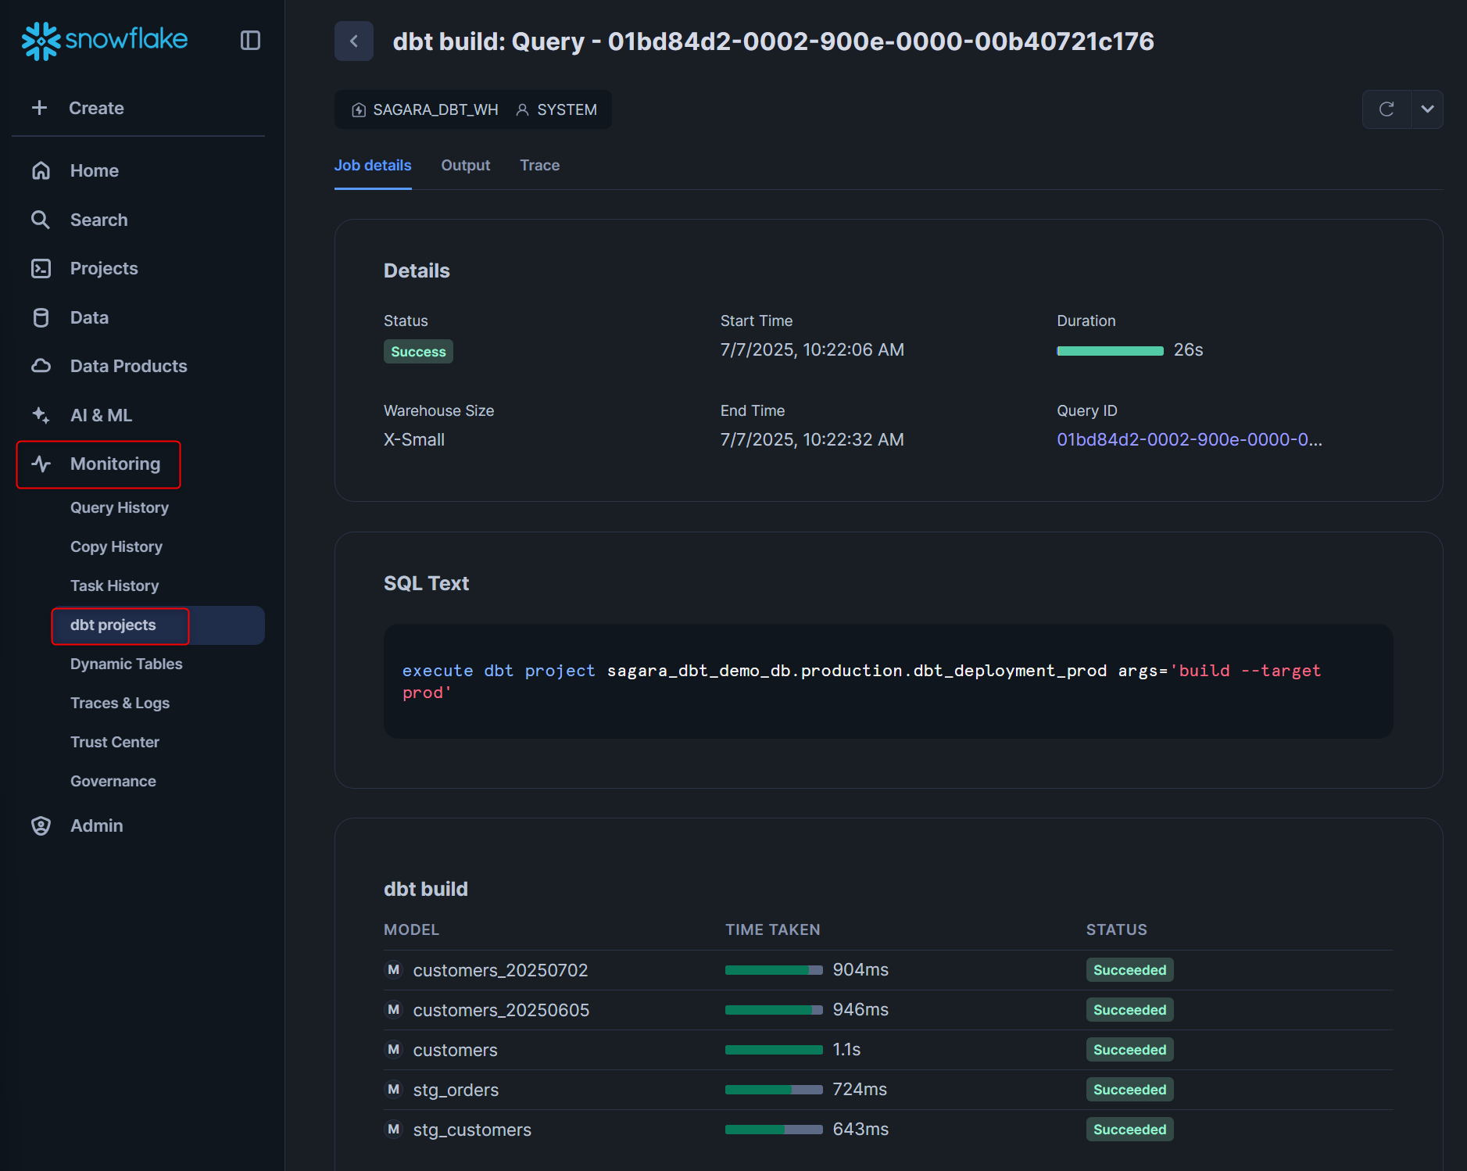1467x1171 pixels.
Task: Open the Trace tab
Action: coord(540,165)
